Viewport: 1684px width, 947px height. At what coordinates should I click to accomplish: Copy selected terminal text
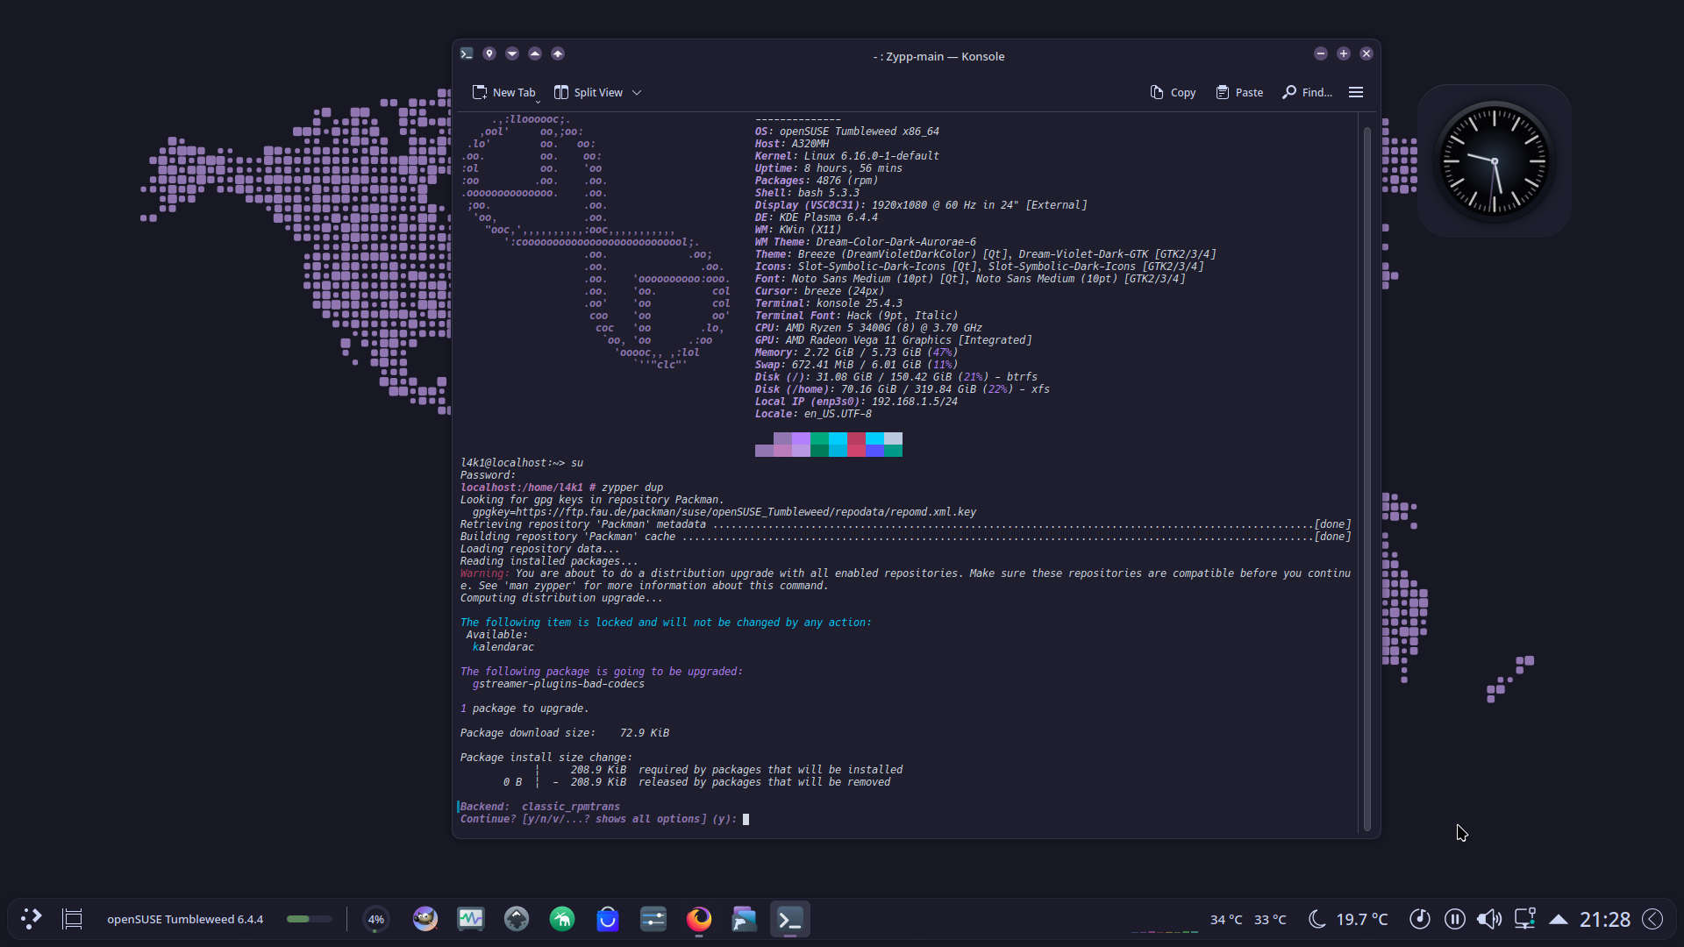click(x=1173, y=92)
